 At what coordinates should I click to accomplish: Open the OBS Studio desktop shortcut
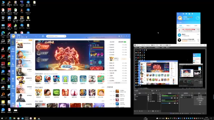pyautogui.click(x=3, y=41)
